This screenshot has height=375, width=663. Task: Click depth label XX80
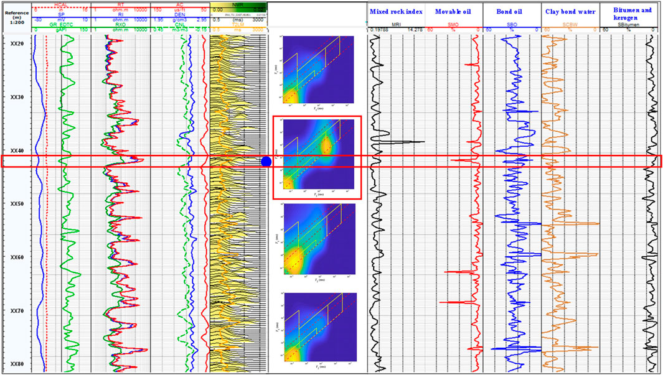coord(17,364)
